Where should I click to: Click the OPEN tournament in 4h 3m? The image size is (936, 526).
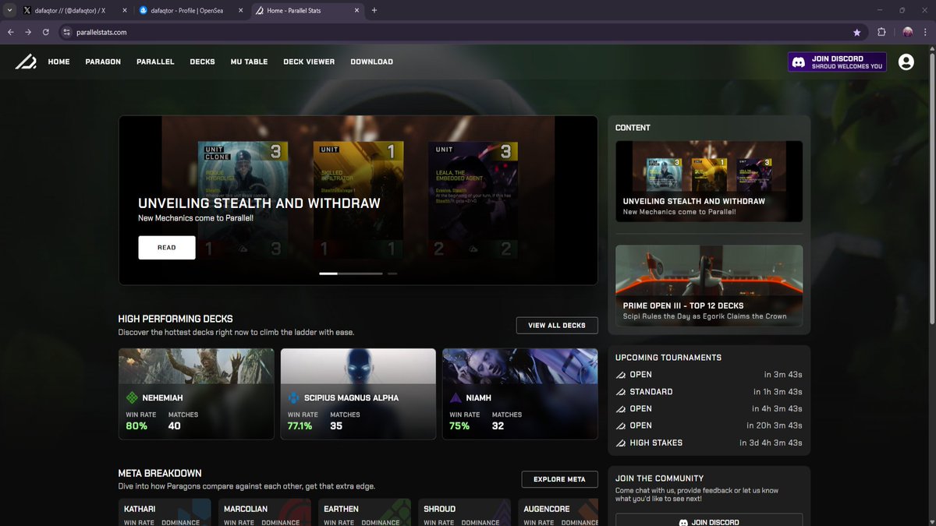(x=709, y=408)
